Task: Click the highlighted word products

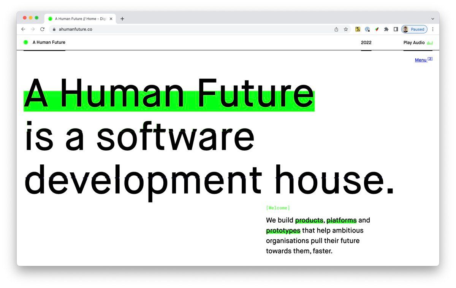Action: (309, 220)
